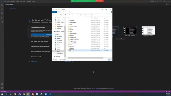Open Task View on the taskbar
Viewport: 171px width, 96px height.
coord(11,94)
